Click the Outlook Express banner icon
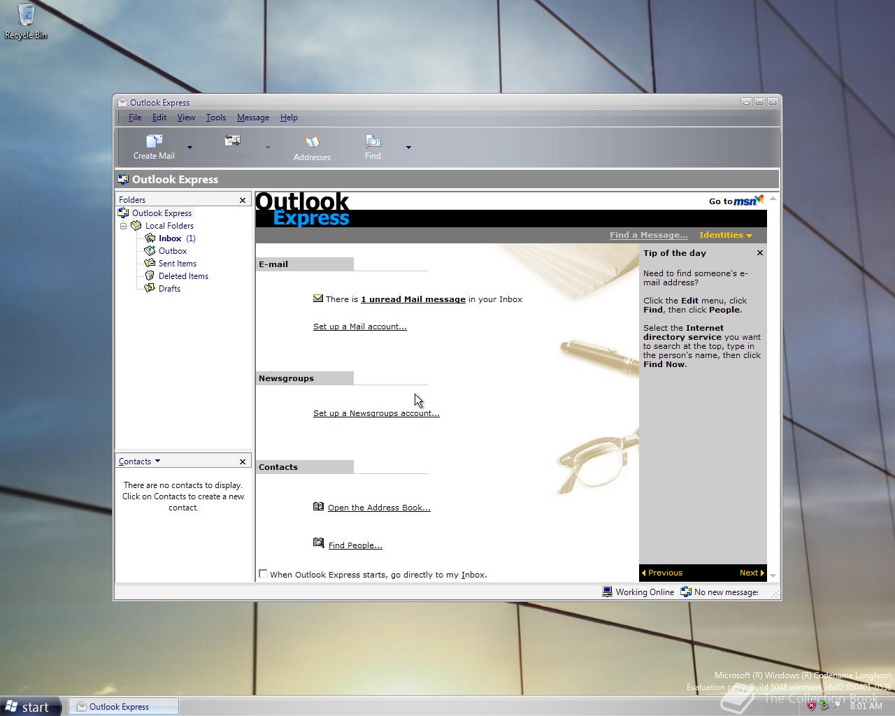 [x=124, y=179]
